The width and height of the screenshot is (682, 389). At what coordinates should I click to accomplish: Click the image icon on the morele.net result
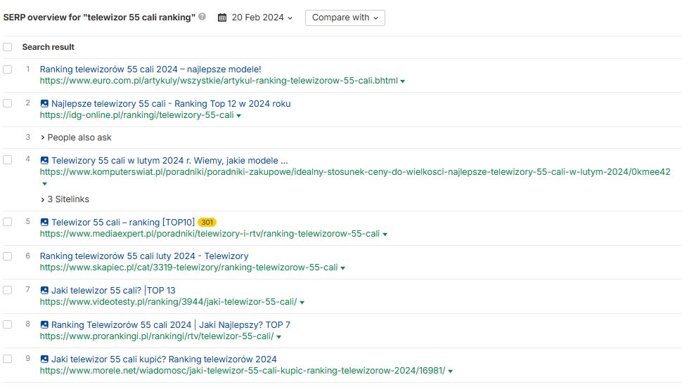(44, 359)
